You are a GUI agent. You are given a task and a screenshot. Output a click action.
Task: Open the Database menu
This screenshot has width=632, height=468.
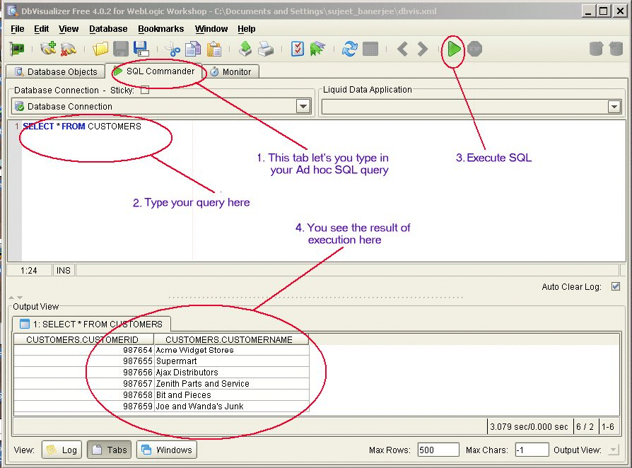coord(108,29)
